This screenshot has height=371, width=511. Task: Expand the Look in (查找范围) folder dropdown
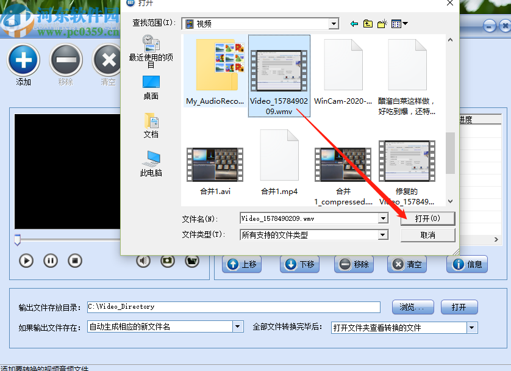pos(333,24)
